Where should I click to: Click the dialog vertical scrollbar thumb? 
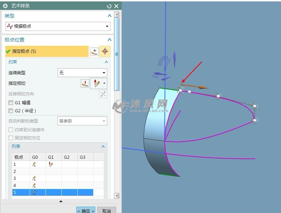click(116, 54)
